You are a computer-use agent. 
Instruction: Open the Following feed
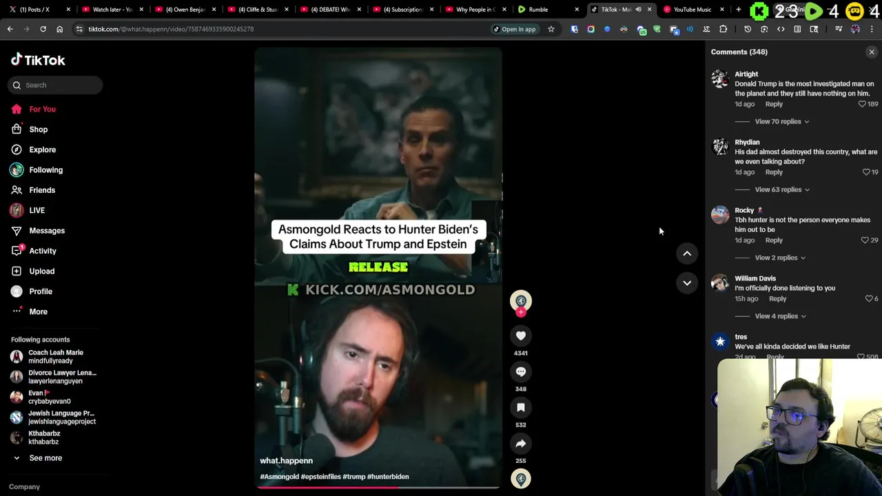45,169
